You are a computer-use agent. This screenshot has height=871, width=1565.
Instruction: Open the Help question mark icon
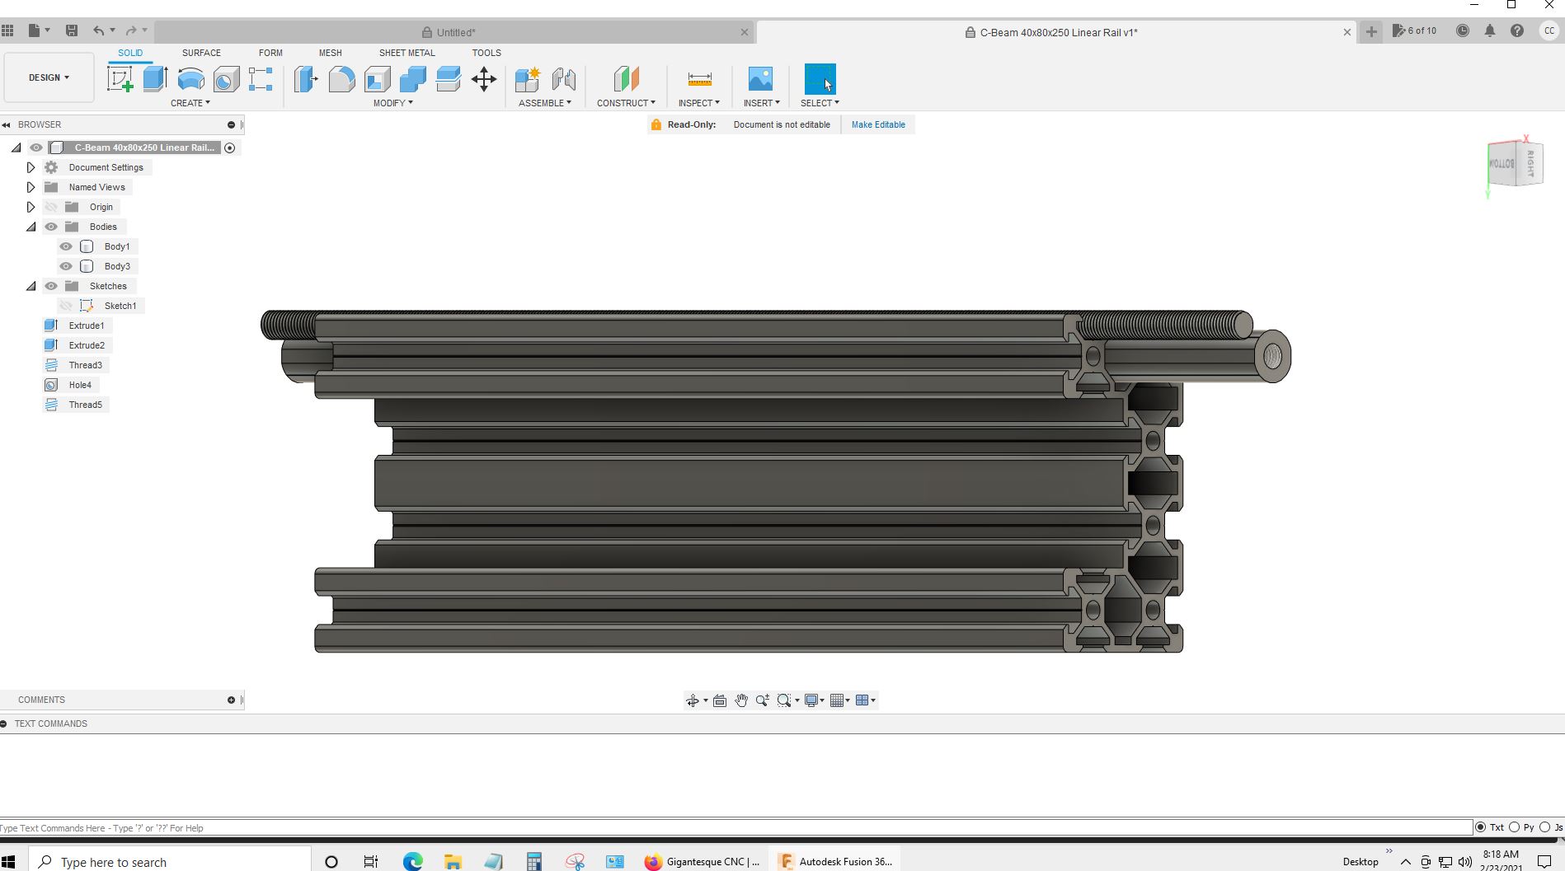click(1517, 30)
